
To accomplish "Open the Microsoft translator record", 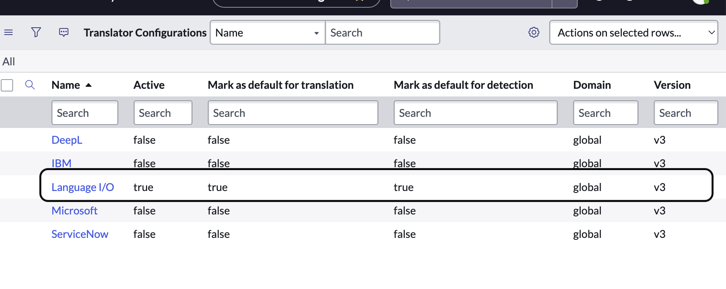I will (x=75, y=211).
